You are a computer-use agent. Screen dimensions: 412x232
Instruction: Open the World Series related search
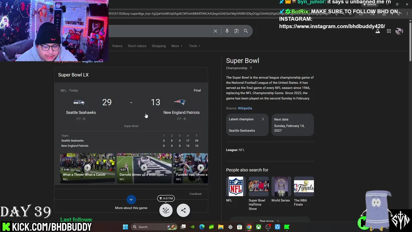click(x=281, y=187)
